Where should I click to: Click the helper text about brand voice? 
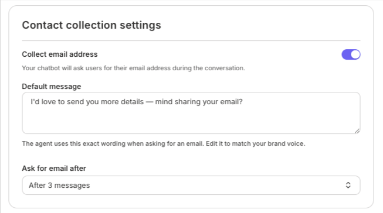pos(164,143)
